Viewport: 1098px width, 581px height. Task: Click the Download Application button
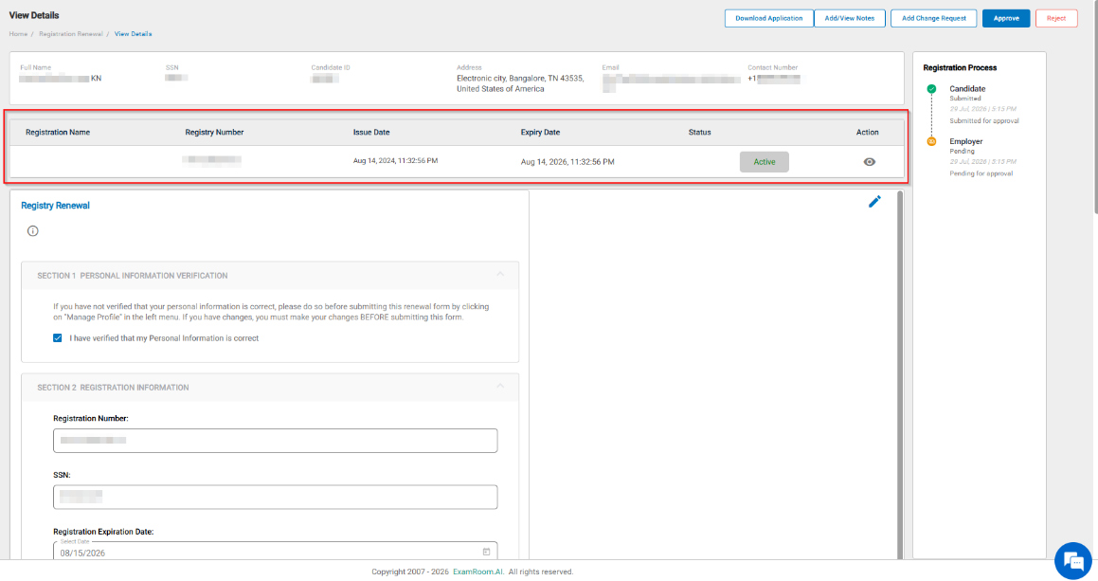click(x=768, y=18)
